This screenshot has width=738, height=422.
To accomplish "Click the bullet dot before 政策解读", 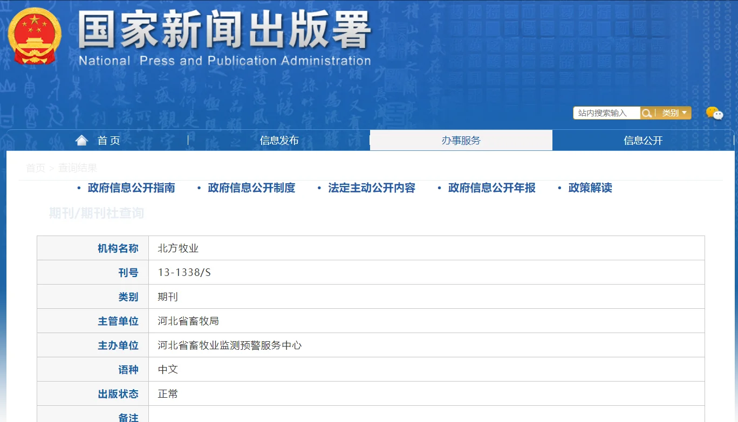I will [558, 188].
